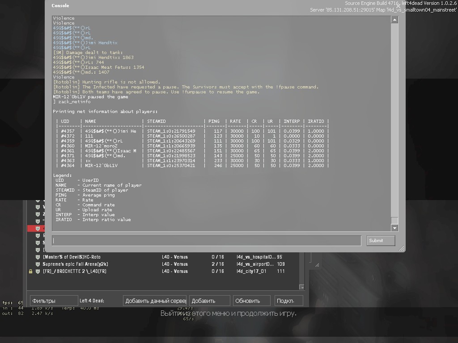Image resolution: width=458 pixels, height=343 pixels.
Task: Click server list scrollbar down arrow
Action: (302, 287)
